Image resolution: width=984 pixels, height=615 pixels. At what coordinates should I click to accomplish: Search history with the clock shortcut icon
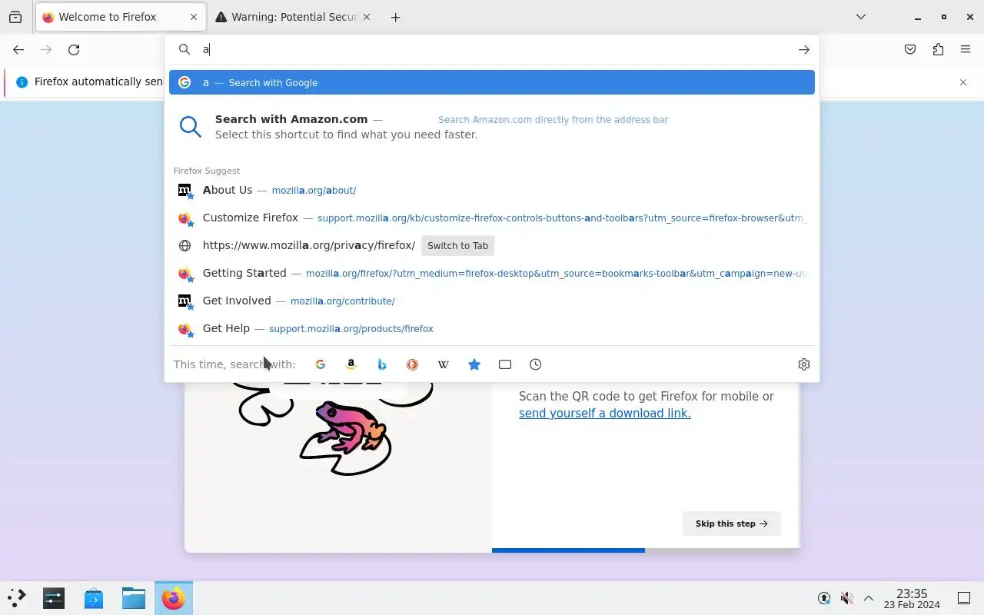(536, 364)
